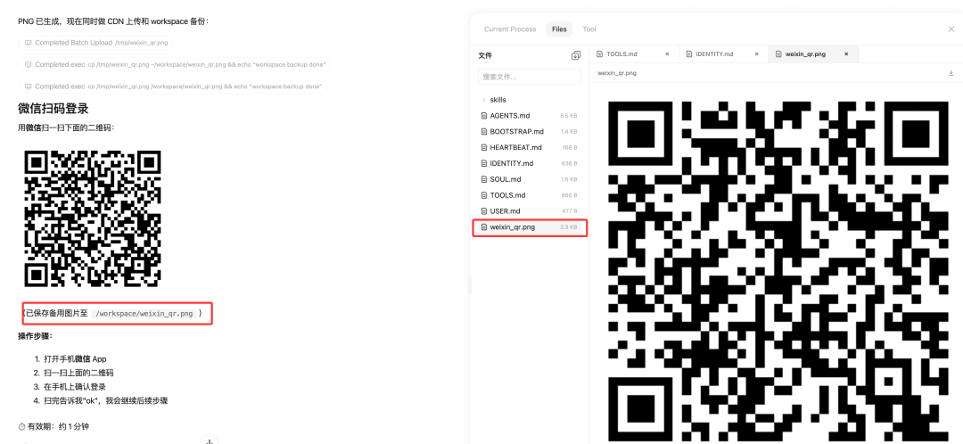
Task: Select the Files tab
Action: [559, 29]
